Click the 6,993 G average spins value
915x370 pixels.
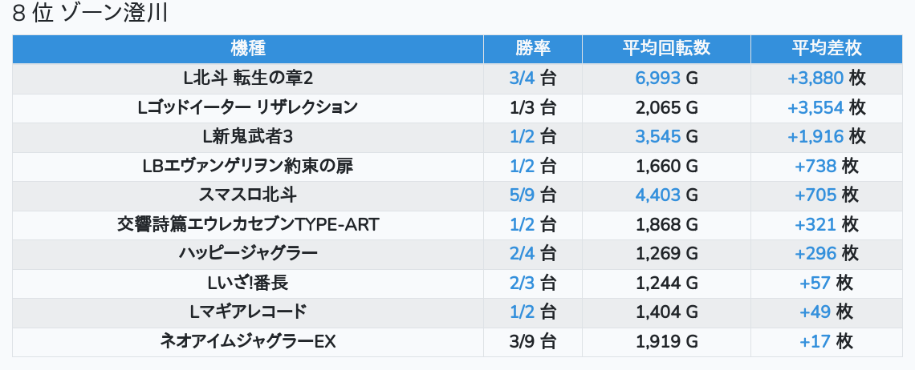point(666,78)
